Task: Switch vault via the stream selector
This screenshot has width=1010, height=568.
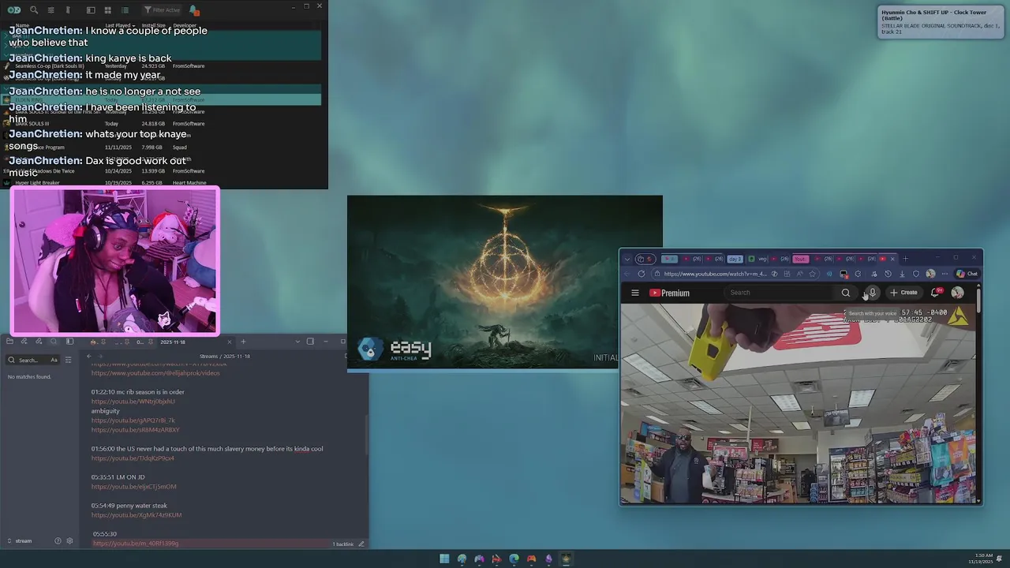Action: (x=20, y=540)
